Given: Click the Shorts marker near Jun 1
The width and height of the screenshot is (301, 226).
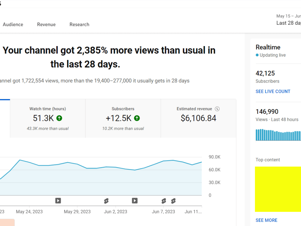Looking at the screenshot, I should click(106, 201).
